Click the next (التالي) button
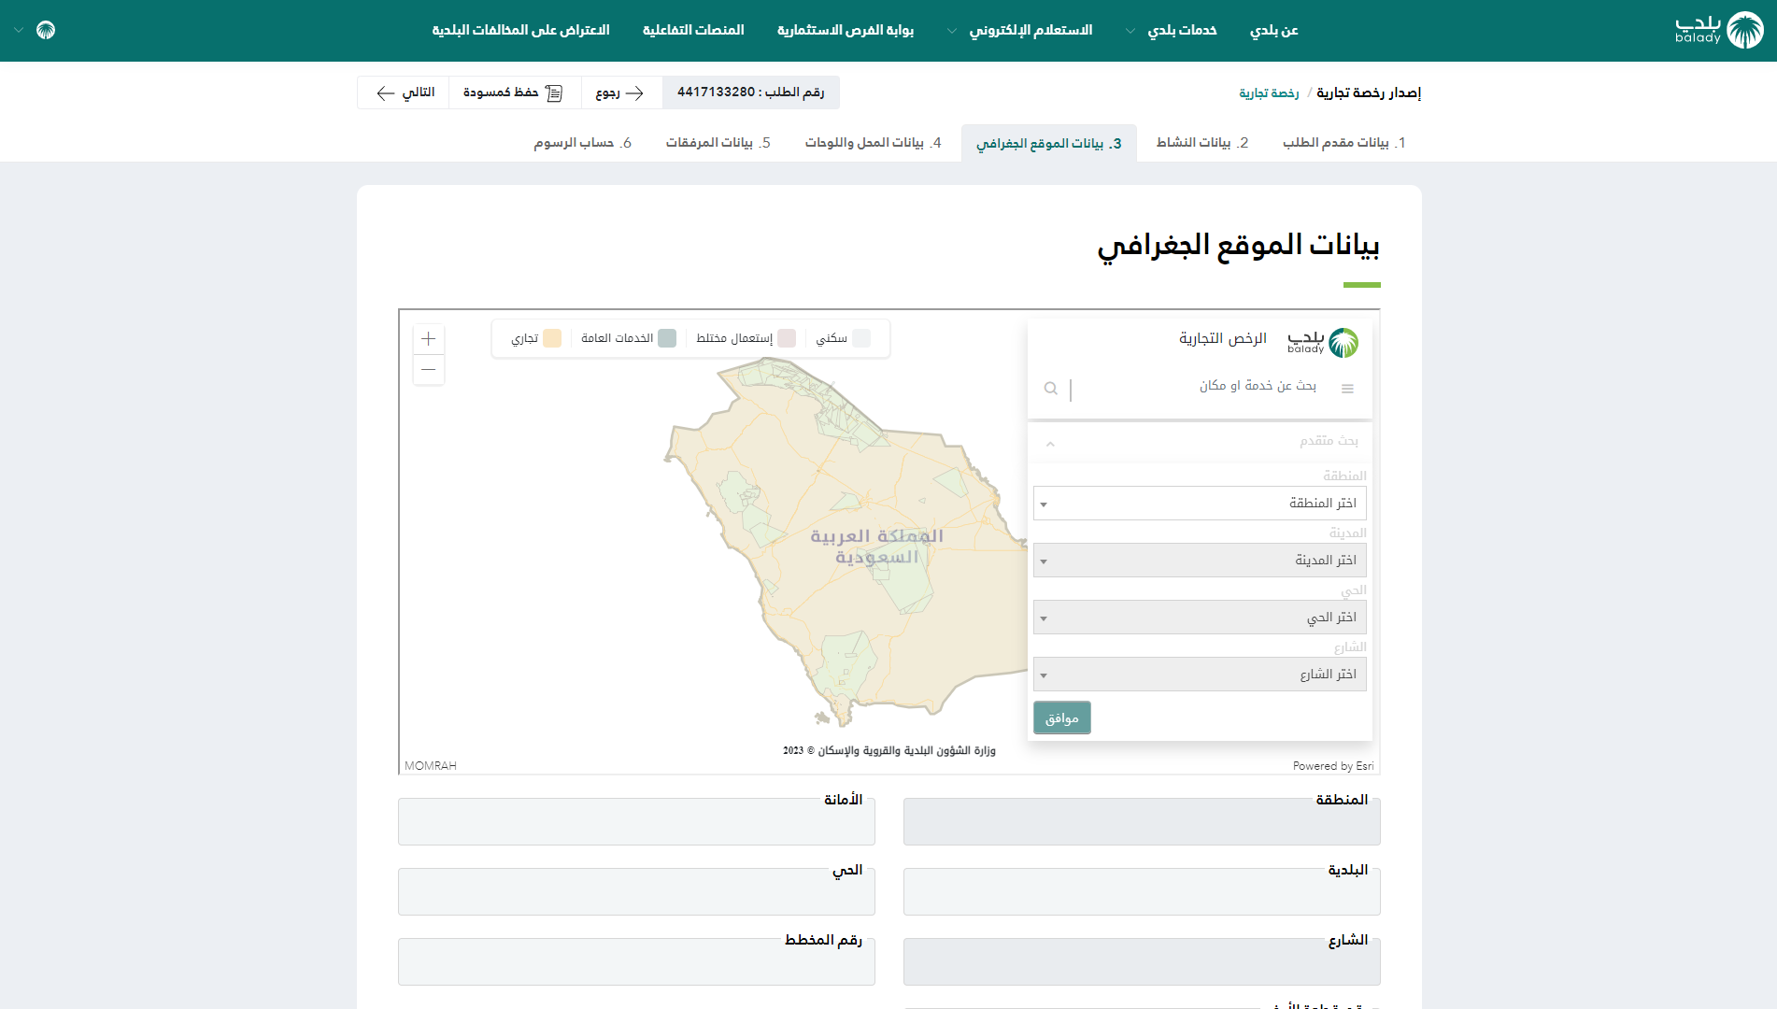1777x1009 pixels. (404, 92)
